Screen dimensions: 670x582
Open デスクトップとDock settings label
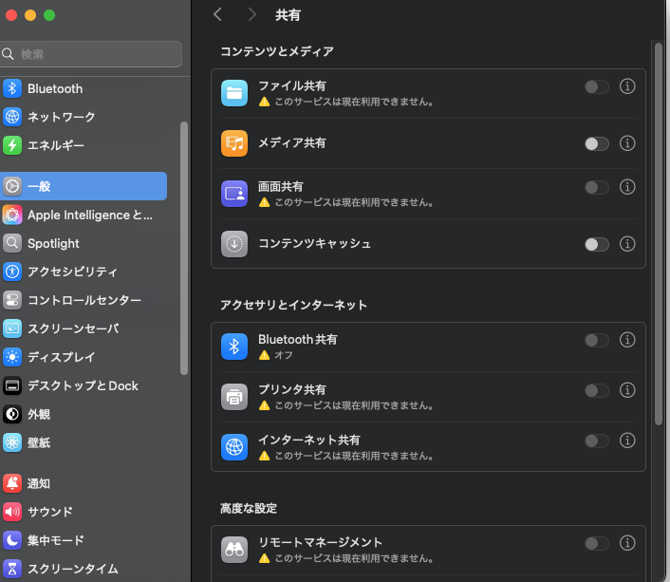(x=83, y=385)
